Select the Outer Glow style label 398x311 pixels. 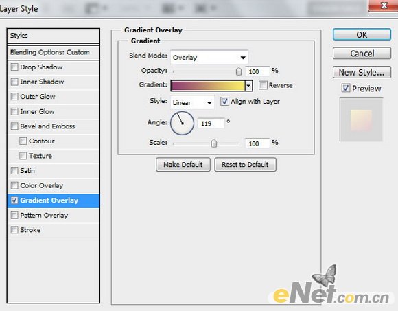(x=38, y=97)
